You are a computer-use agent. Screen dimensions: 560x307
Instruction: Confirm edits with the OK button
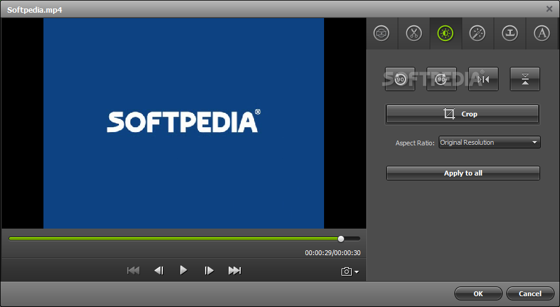click(x=478, y=294)
